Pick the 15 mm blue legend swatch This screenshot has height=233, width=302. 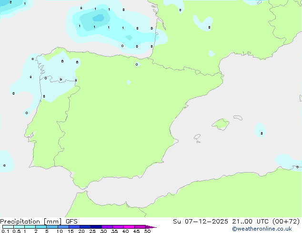coord(74,227)
